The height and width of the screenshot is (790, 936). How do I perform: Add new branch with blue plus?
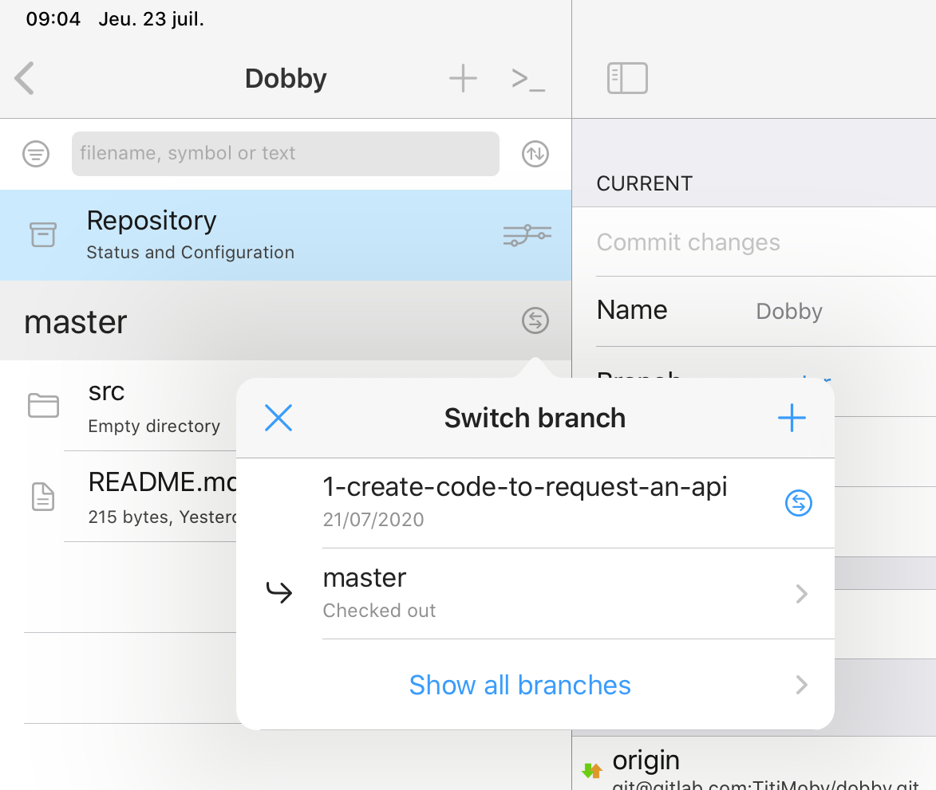click(792, 418)
